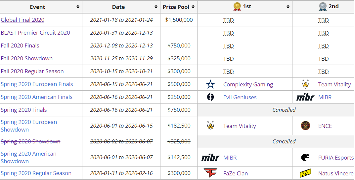
Task: Click the gold 1st place medal icon
Action: [237, 7]
